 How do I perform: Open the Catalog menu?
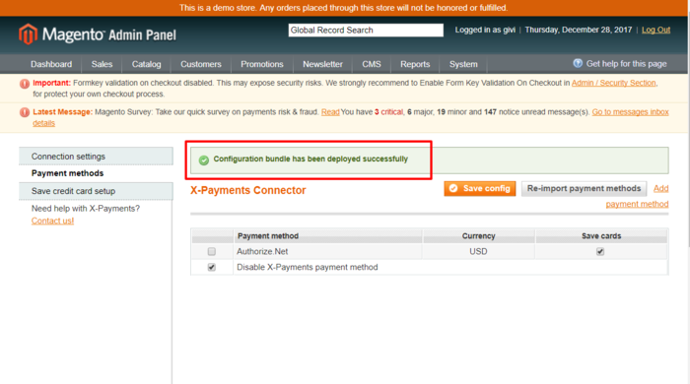(147, 64)
